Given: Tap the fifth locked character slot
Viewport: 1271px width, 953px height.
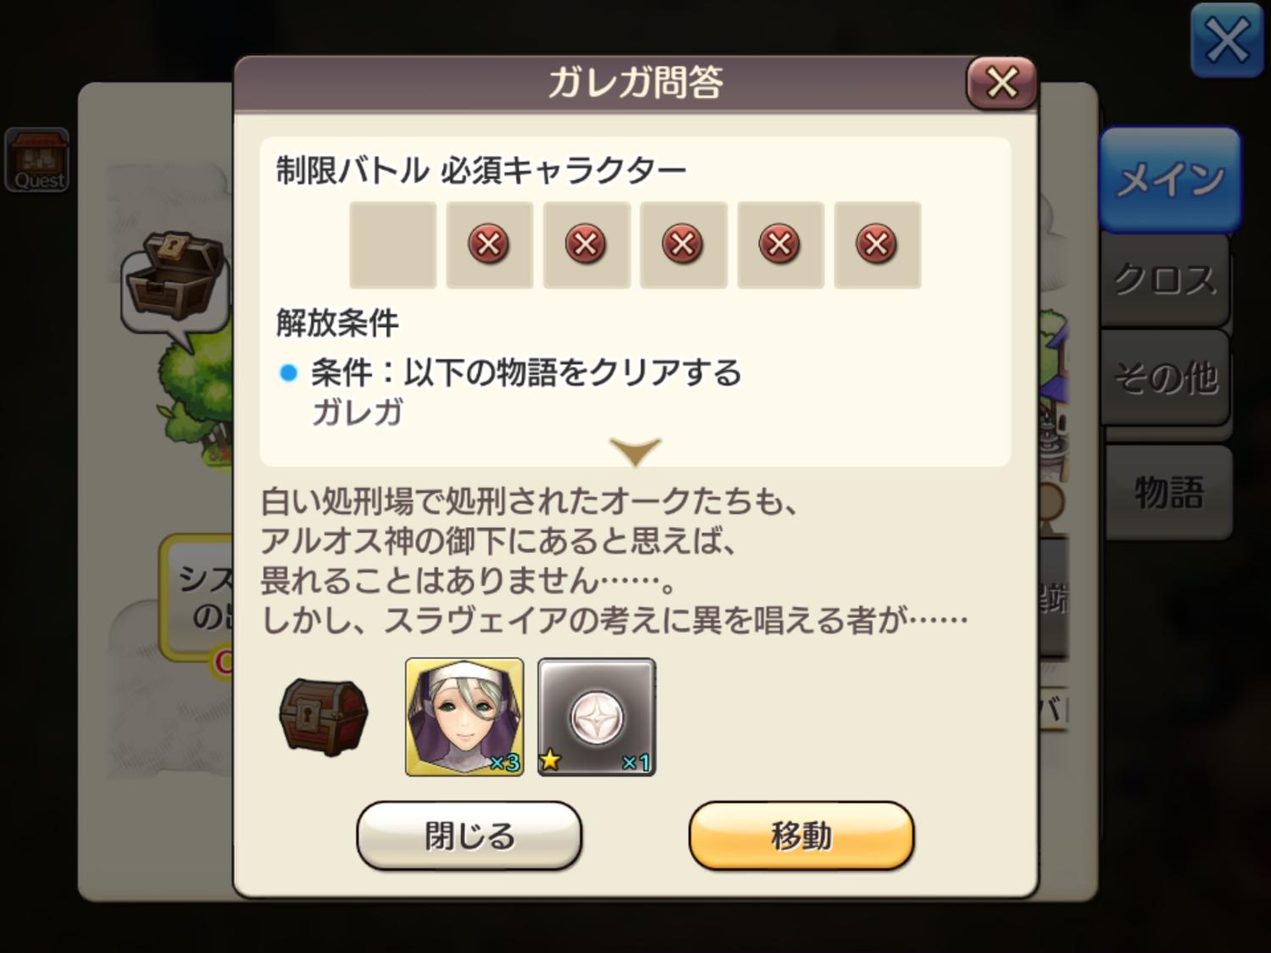Looking at the screenshot, I should [x=780, y=245].
